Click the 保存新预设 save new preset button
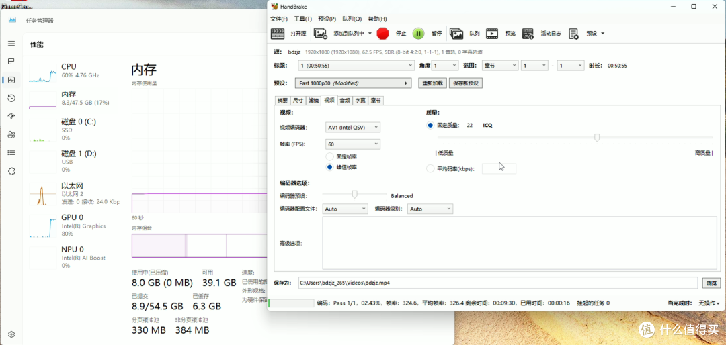 [466, 83]
